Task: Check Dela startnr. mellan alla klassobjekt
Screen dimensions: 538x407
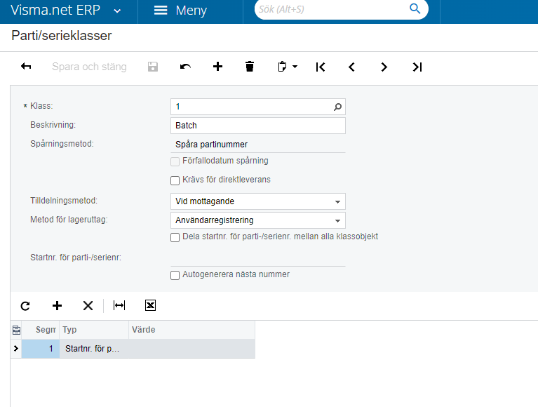Action: [x=175, y=237]
